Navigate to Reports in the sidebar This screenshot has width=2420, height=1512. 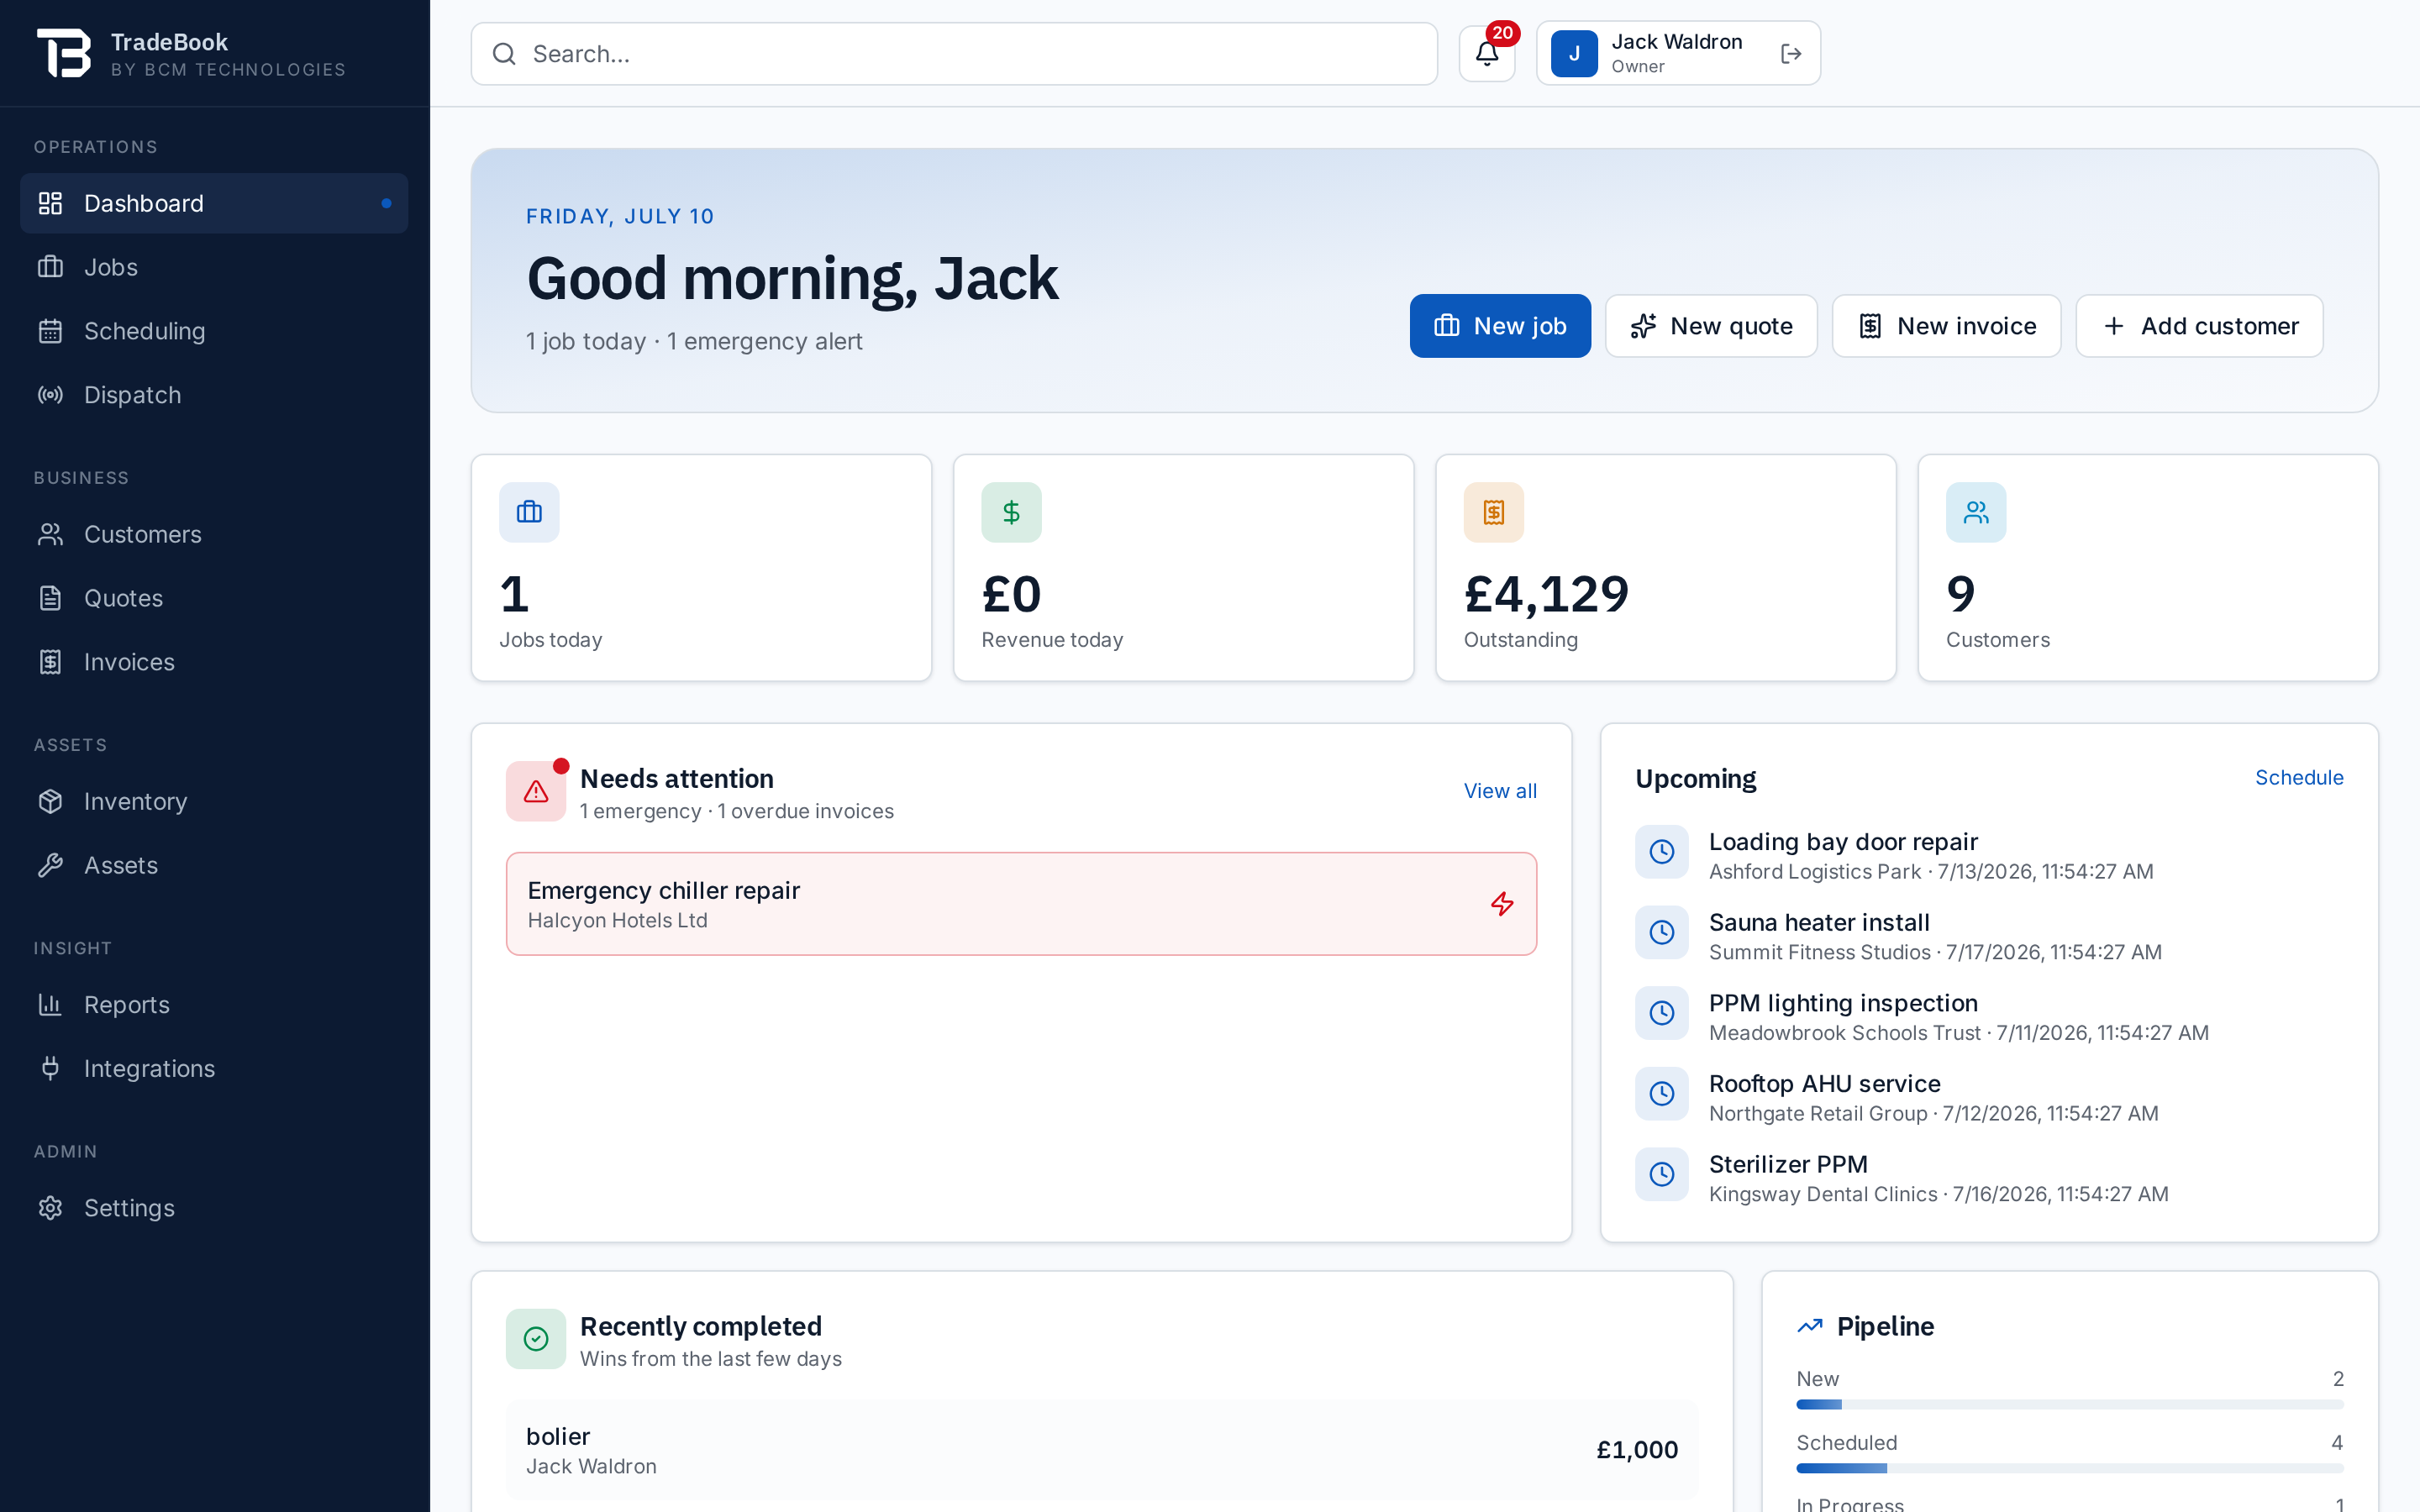(214, 1005)
